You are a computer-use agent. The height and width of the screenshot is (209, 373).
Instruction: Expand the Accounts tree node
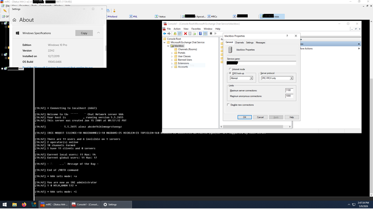point(172,67)
